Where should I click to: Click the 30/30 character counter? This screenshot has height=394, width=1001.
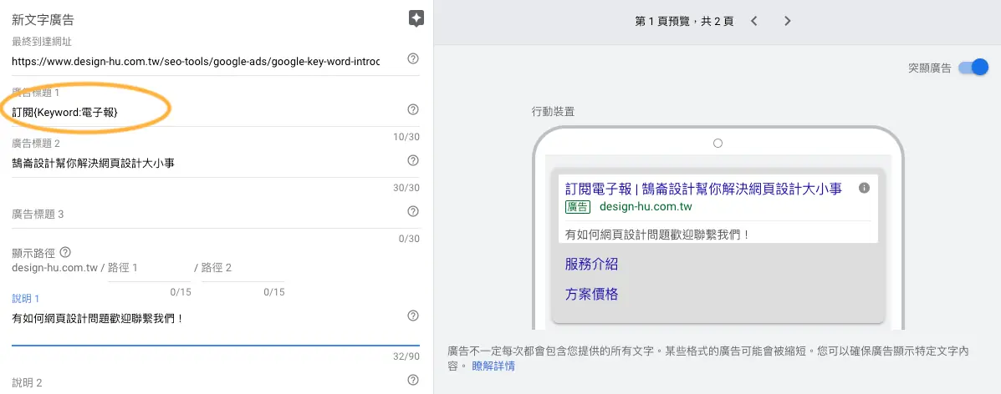pyautogui.click(x=406, y=188)
